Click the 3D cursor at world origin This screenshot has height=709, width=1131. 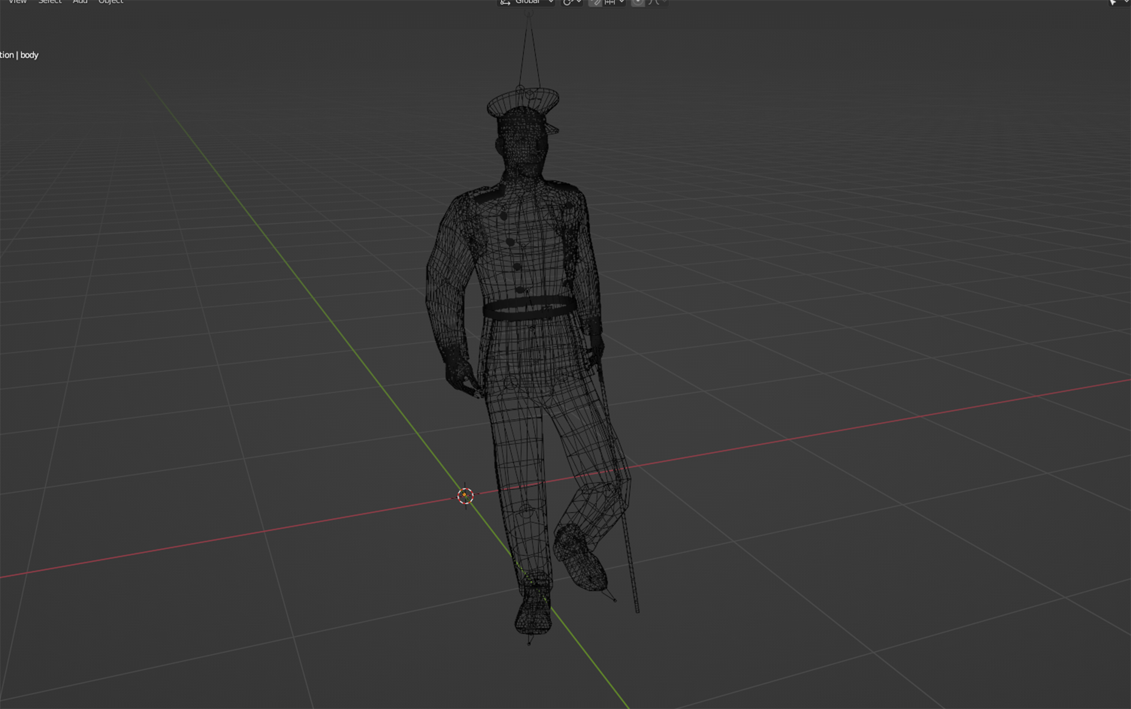click(465, 496)
